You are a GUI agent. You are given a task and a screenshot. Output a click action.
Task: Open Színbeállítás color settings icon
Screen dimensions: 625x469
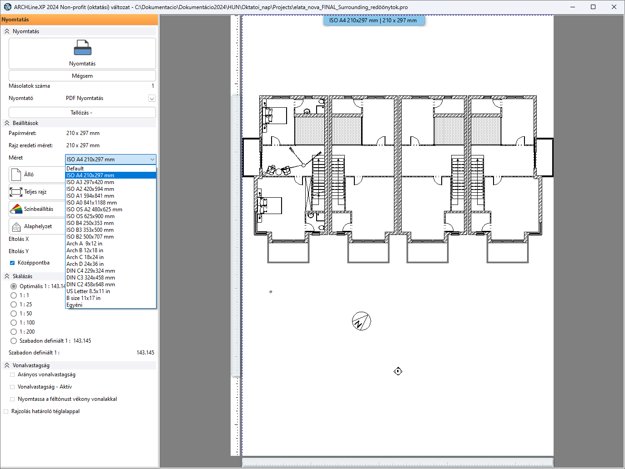[16, 209]
